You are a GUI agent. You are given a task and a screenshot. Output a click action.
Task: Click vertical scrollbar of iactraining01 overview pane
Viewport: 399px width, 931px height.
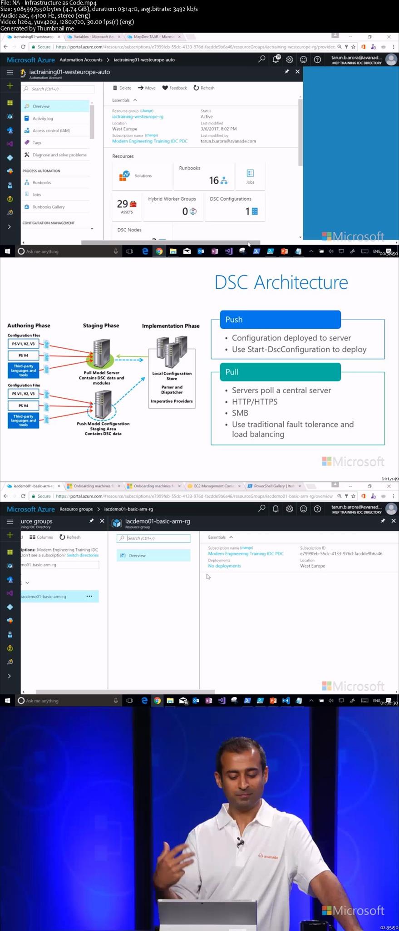300,132
